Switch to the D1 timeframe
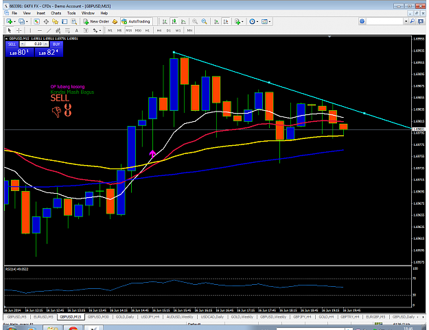 point(169,30)
